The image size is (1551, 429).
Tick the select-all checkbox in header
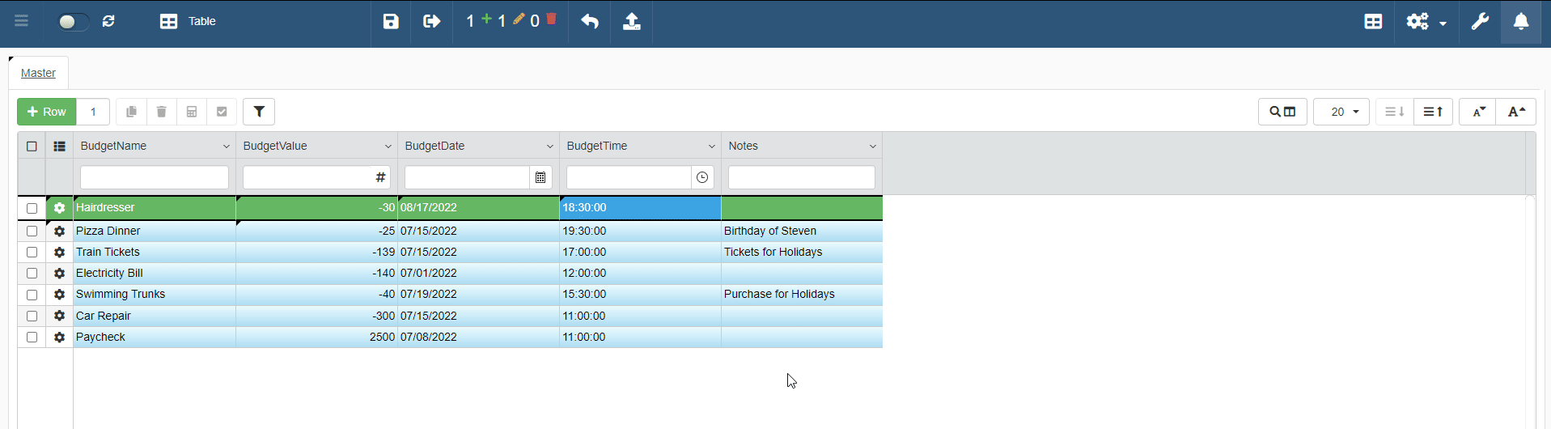[32, 147]
